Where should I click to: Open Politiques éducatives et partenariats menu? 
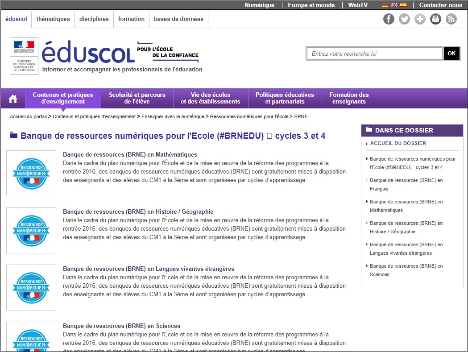[x=285, y=98]
